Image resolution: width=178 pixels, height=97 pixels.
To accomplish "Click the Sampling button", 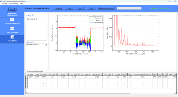I will (58, 8).
